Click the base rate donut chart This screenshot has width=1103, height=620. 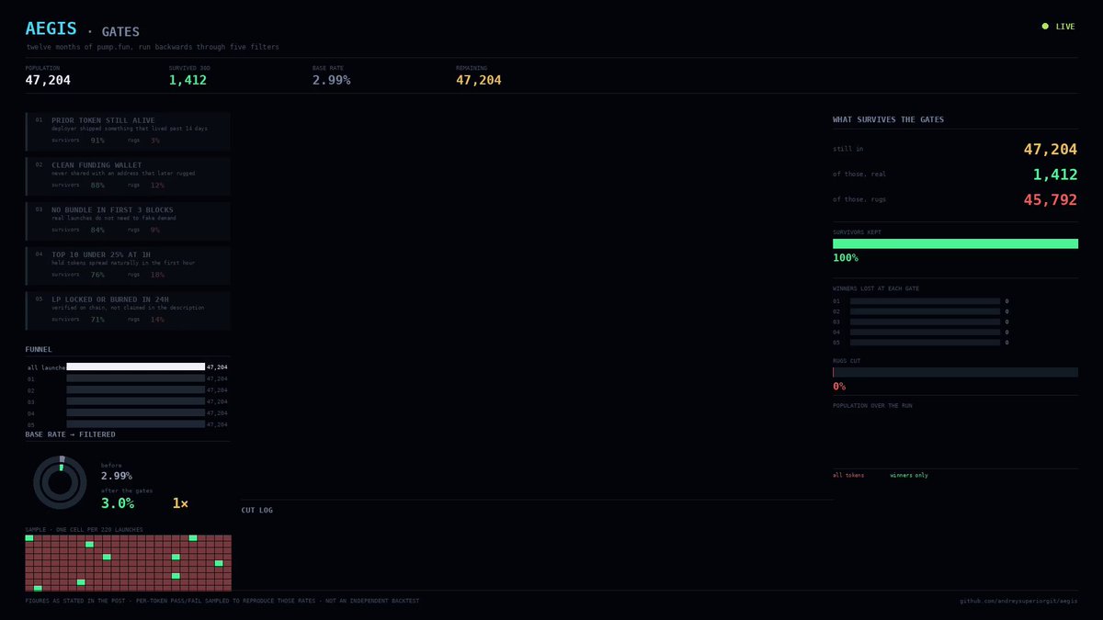[61, 482]
